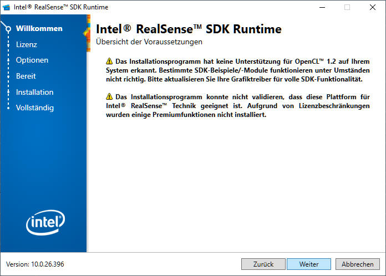Go back with the Zurück button

coord(263,264)
